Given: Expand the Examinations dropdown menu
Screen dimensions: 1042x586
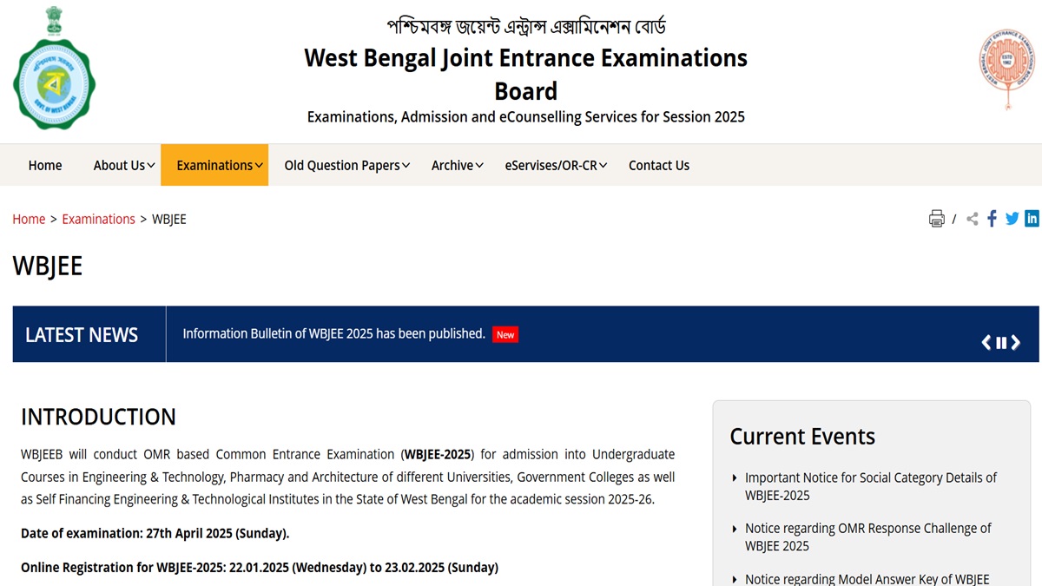Looking at the screenshot, I should [214, 165].
